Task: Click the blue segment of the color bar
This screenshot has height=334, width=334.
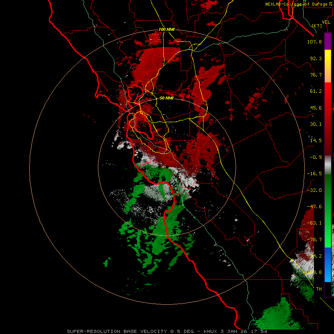Action: (328, 265)
